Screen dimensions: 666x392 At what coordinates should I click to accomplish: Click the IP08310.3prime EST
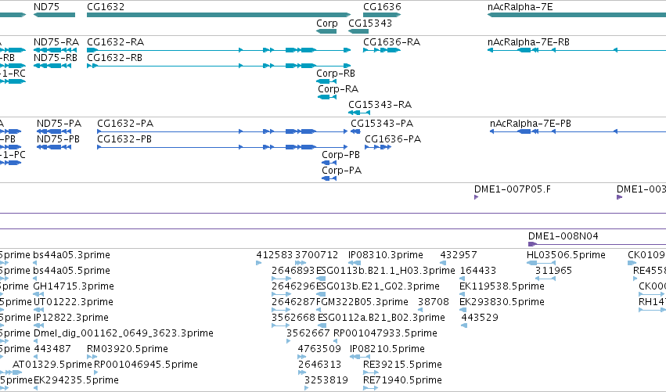(x=355, y=263)
